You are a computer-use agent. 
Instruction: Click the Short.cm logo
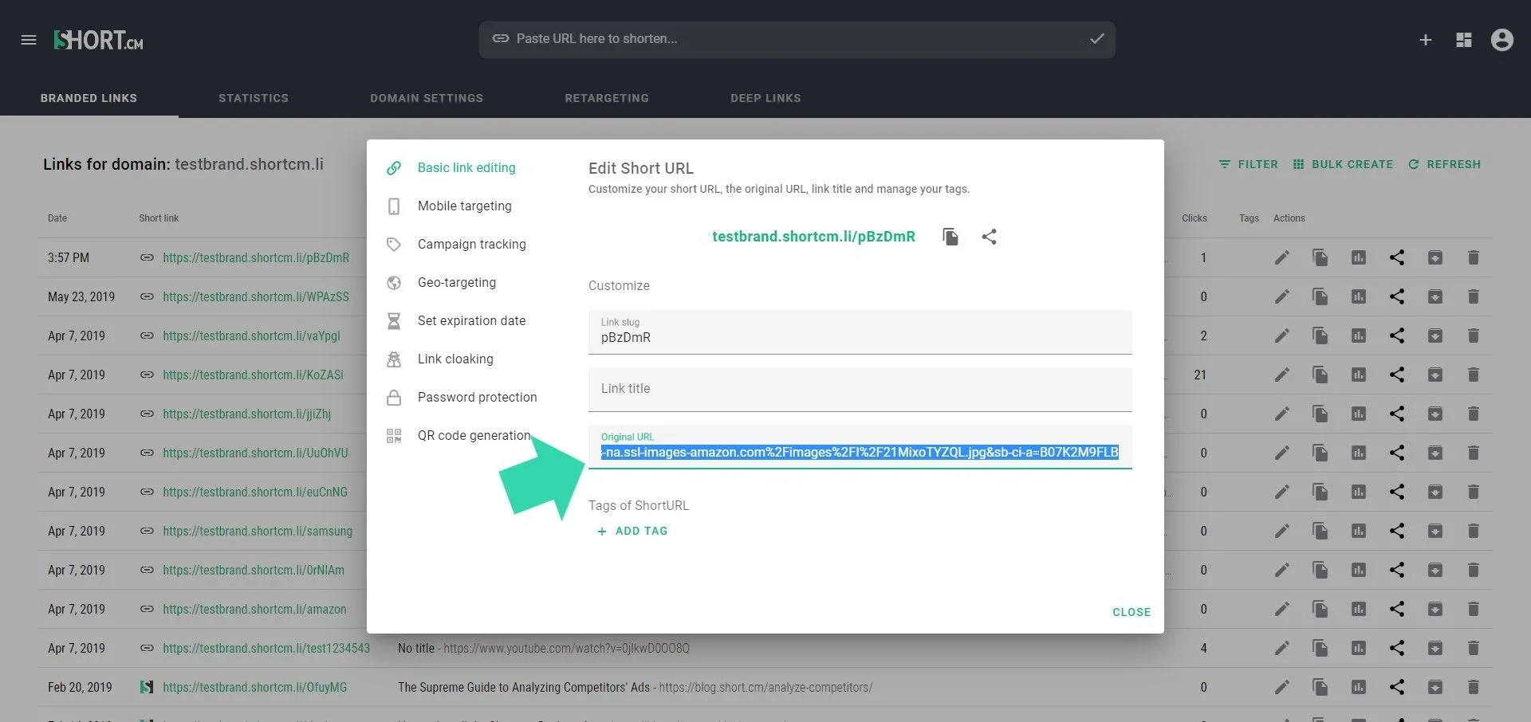pyautogui.click(x=98, y=40)
